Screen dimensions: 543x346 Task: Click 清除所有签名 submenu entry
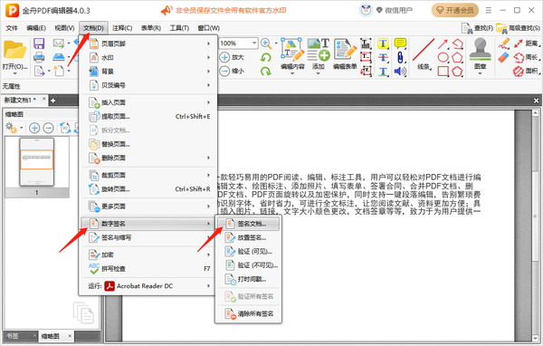coord(248,314)
